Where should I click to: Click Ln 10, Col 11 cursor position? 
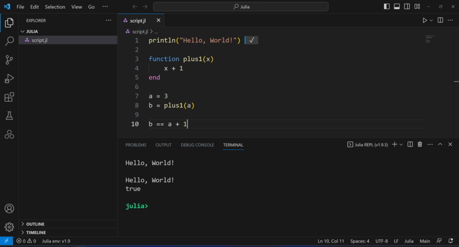coord(331,241)
